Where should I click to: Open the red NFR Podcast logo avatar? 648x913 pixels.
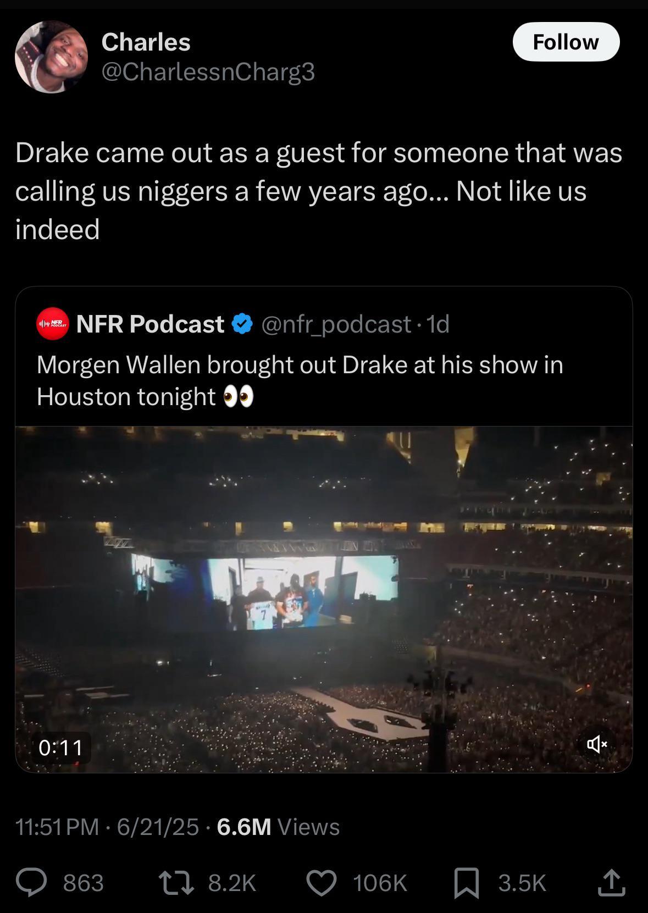click(53, 324)
